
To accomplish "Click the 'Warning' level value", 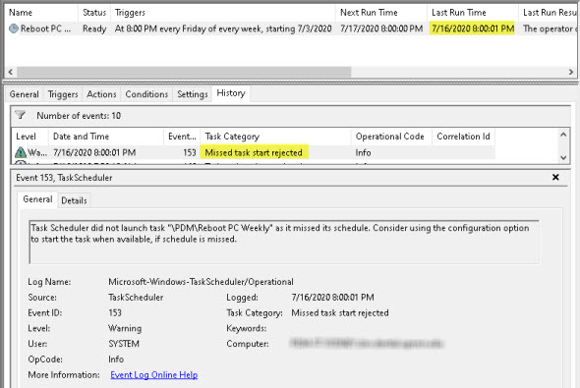I will coord(125,328).
